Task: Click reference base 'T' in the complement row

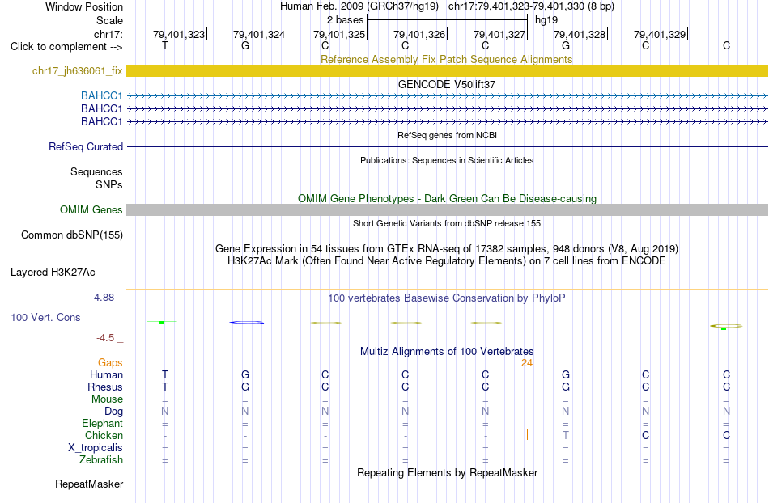Action: [x=165, y=45]
